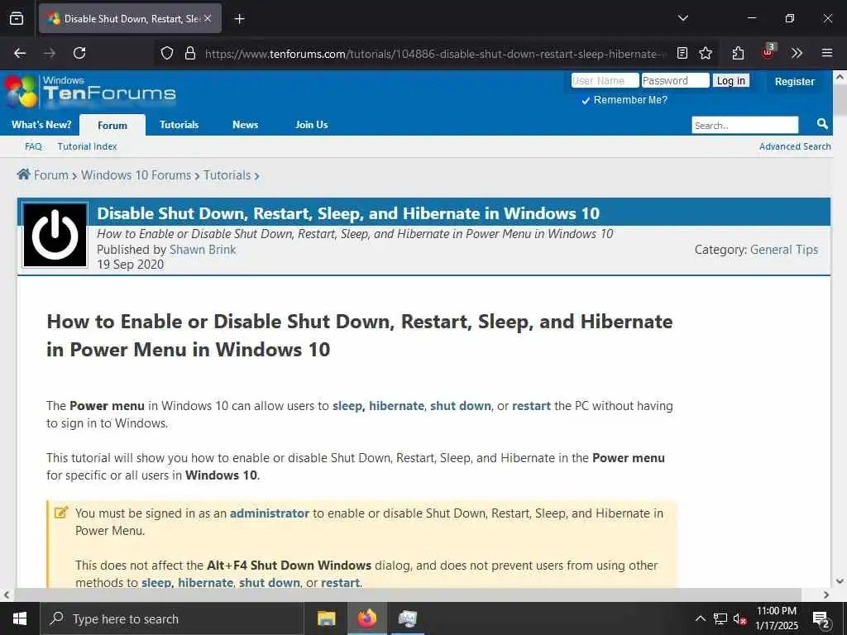Viewport: 847px width, 635px height.
Task: Click the Register link
Action: coord(794,82)
